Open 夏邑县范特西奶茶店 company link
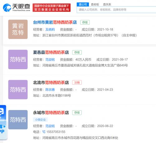Image resolution: width=156 pixels, height=143 pixels. (x=51, y=52)
